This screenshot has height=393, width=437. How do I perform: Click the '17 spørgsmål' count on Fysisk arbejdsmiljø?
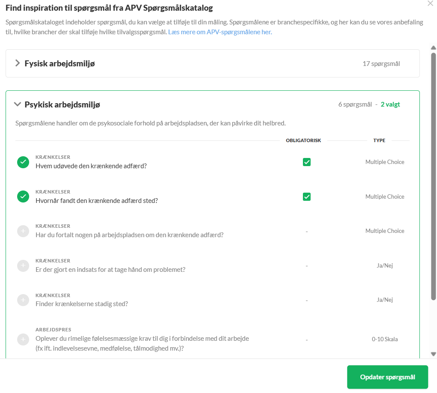click(381, 64)
